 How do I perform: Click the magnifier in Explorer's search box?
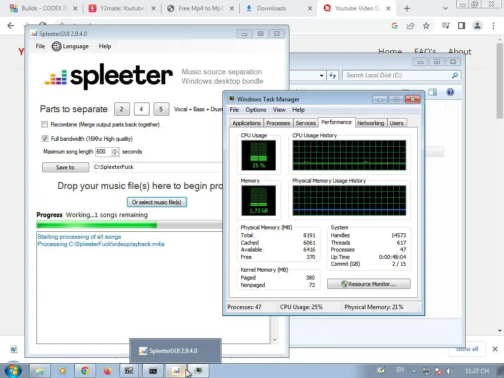[455, 75]
